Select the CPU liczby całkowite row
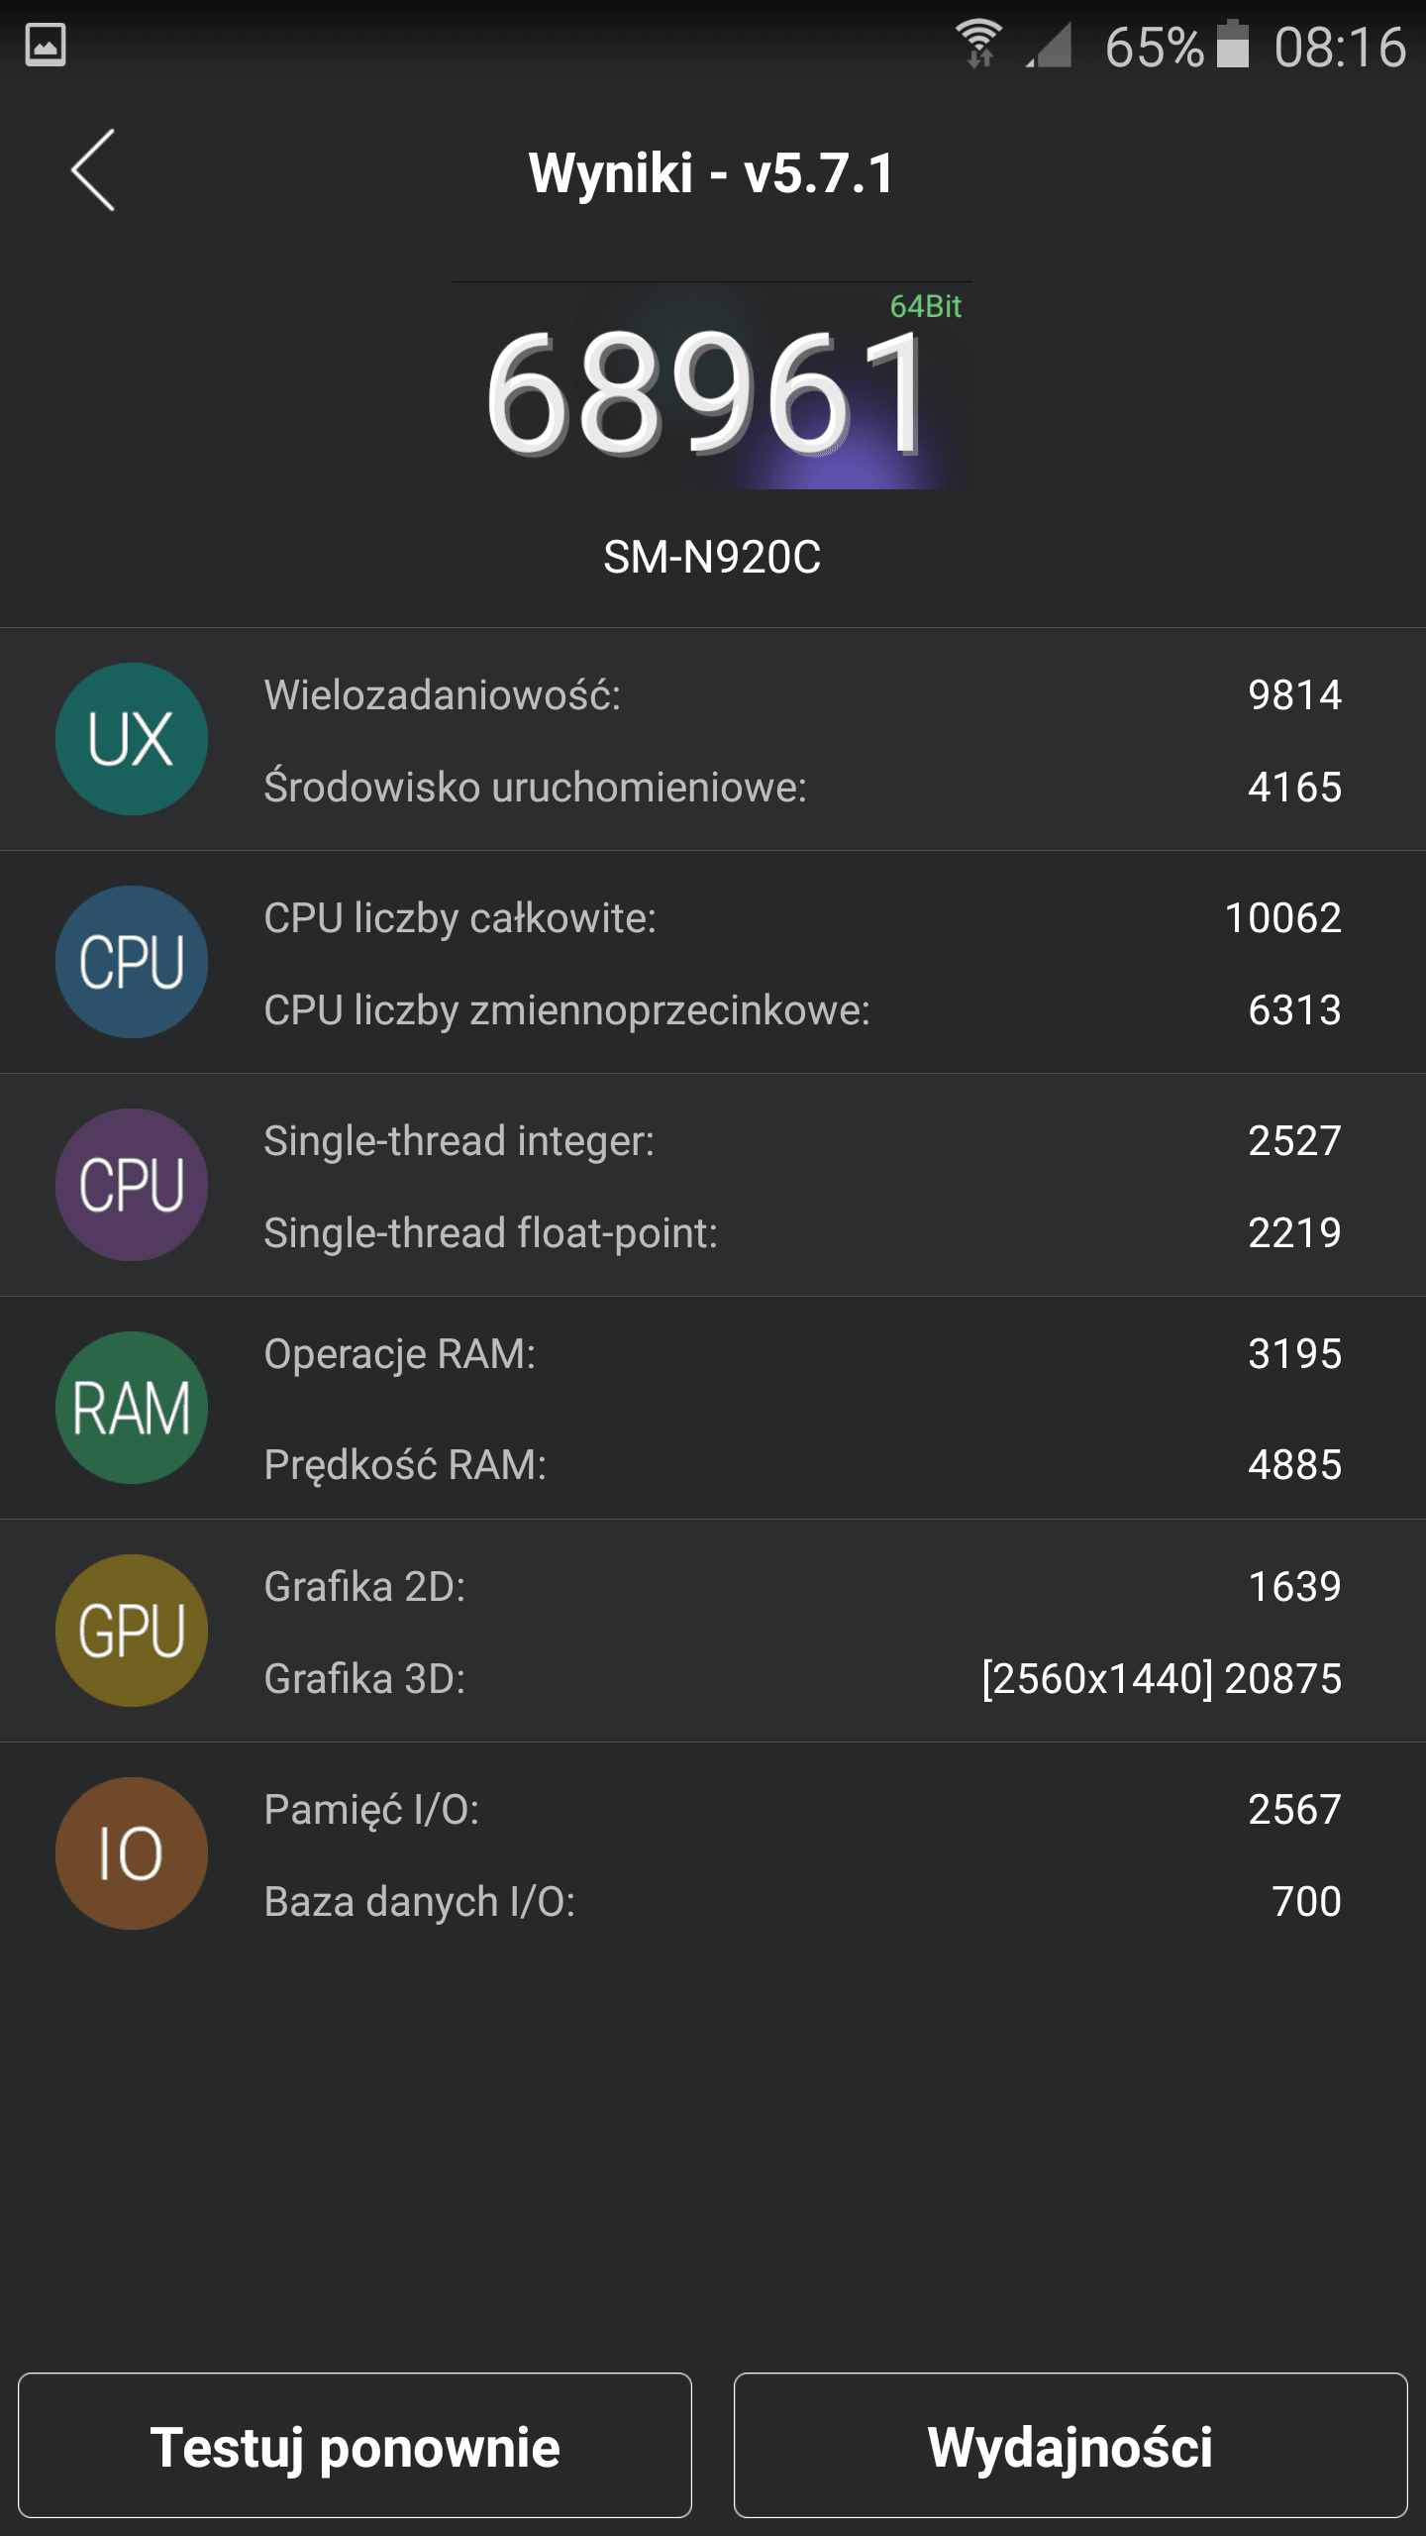This screenshot has width=1426, height=2536. tap(802, 917)
